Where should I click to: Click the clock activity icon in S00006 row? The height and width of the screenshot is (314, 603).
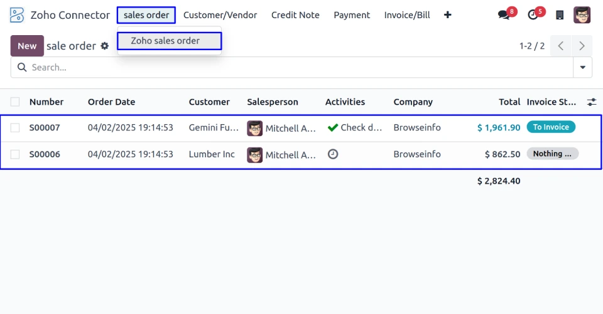333,154
